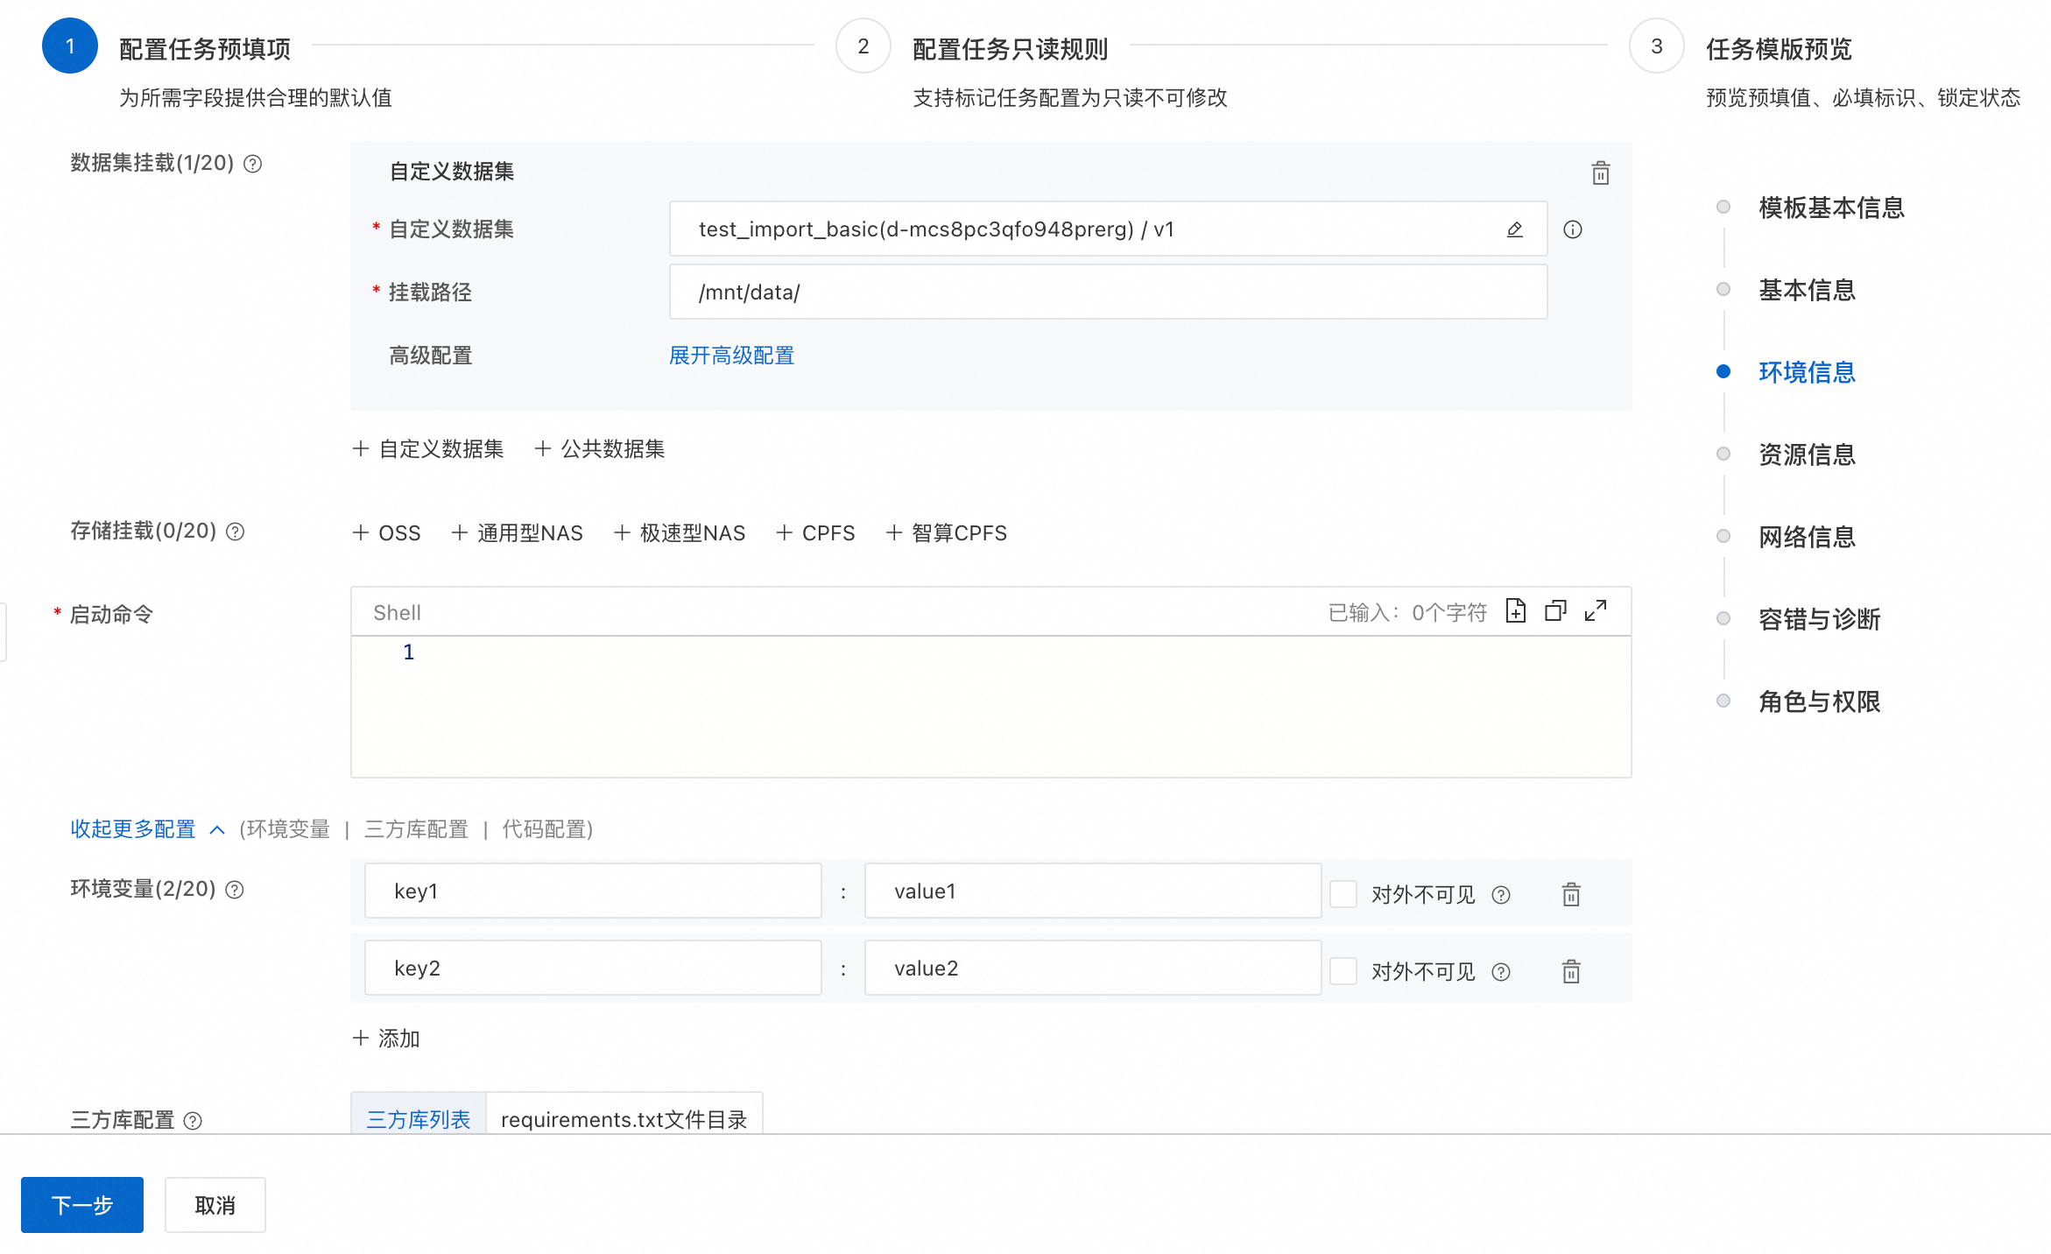Screen dimensions: 2051x1254
Task: Open help icon next to 存储挂载(0/20)
Action: 236,532
